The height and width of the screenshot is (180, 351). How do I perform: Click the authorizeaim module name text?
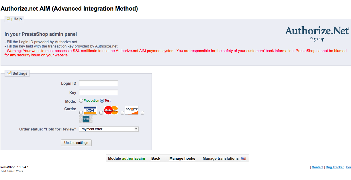pyautogui.click(x=134, y=159)
